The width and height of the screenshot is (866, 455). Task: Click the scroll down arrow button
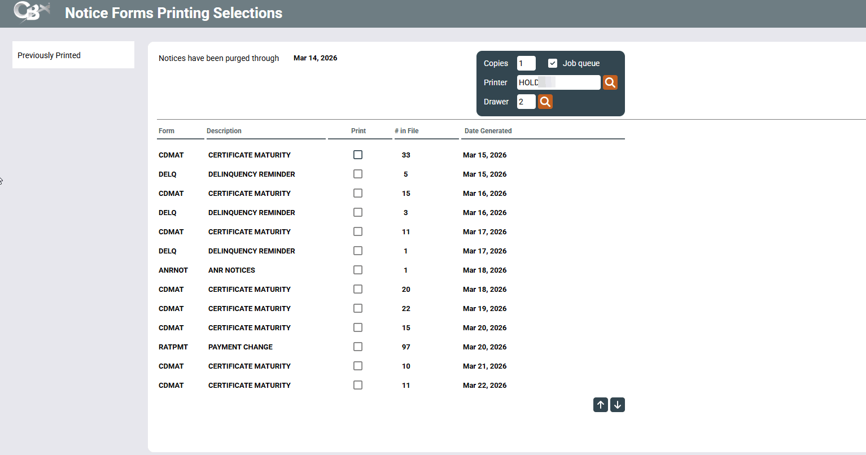coord(618,405)
